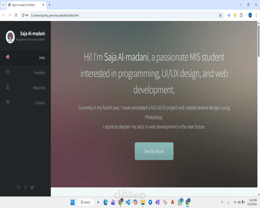Viewport: 260px width, 208px height.
Task: Open the Facebook icon at sidebar bottom
Action: [25, 188]
